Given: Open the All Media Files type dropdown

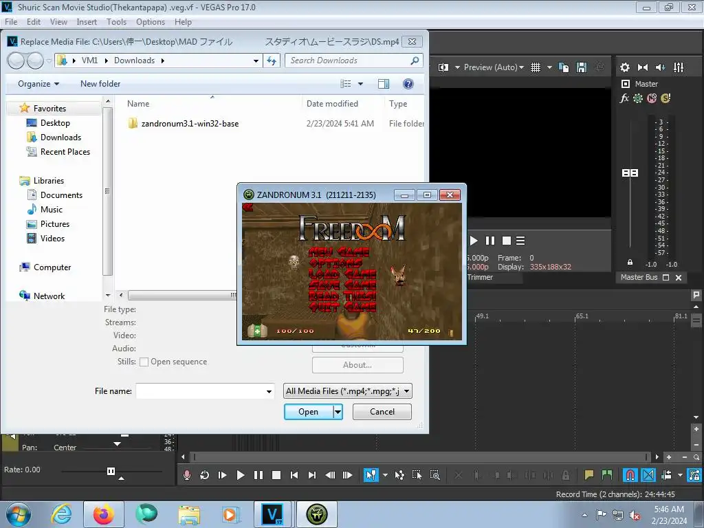Looking at the screenshot, I should tap(347, 391).
